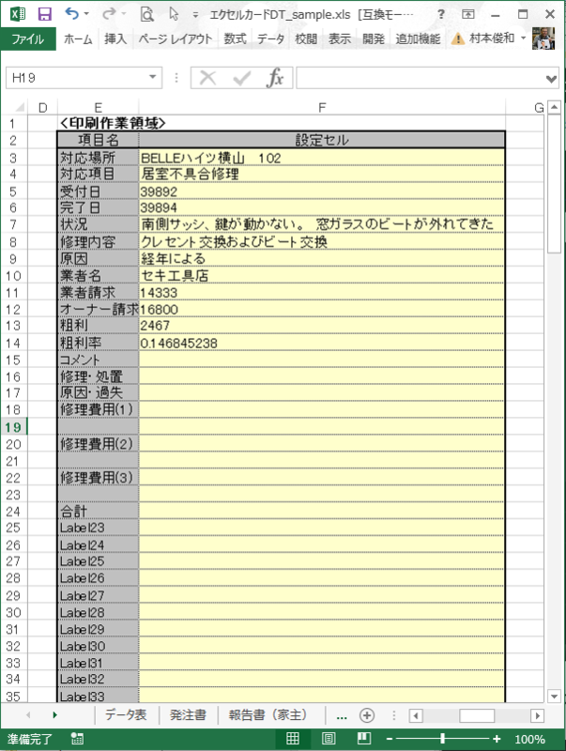Switch to the 発注書 sheet tab

coord(188,714)
